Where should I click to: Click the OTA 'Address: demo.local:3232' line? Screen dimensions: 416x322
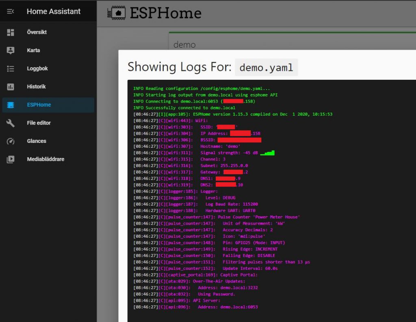pyautogui.click(x=195, y=287)
